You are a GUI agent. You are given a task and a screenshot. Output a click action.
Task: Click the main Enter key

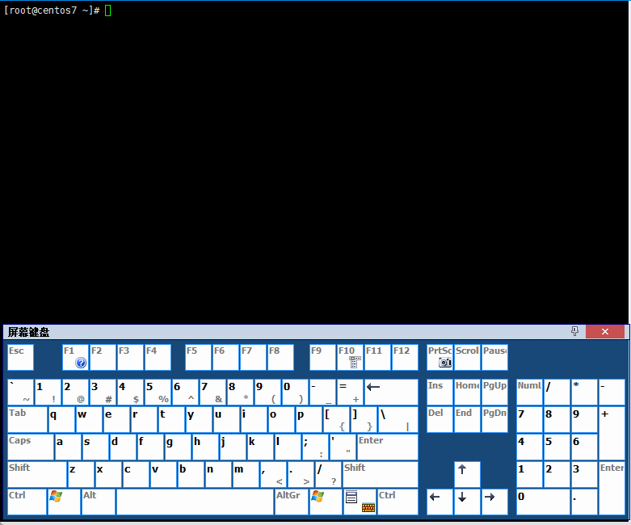coord(388,447)
